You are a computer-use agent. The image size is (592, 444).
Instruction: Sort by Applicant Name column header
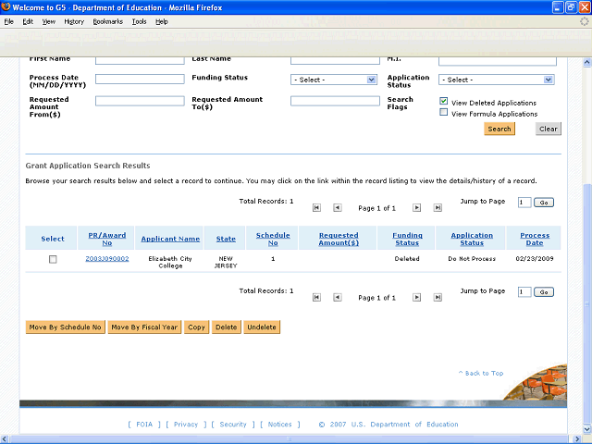pos(170,239)
